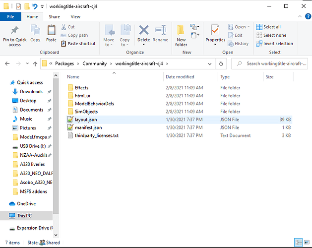This screenshot has height=248, width=312.
Task: Expand the This PC tree node
Action: coord(4,216)
